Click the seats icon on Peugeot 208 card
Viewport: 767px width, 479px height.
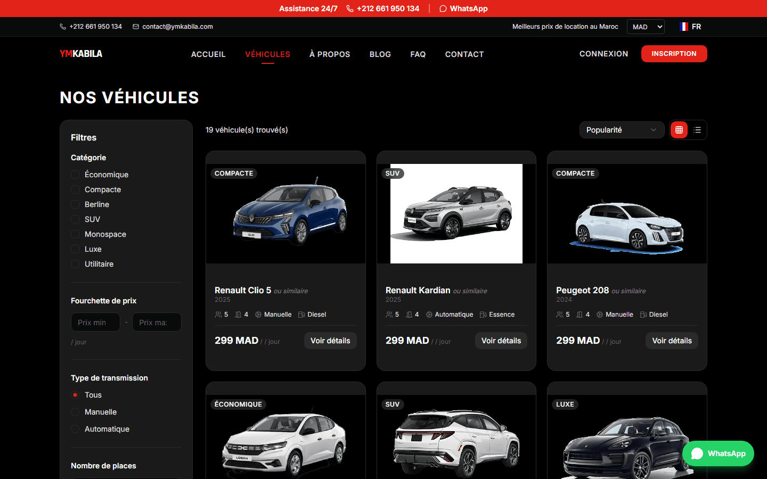click(560, 315)
